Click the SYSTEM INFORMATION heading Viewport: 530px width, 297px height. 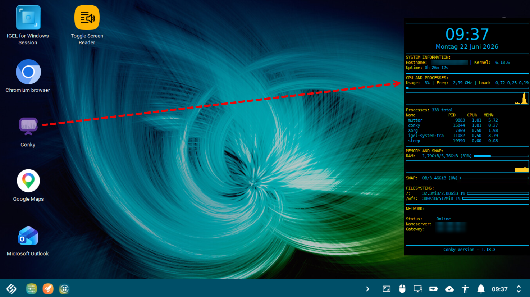click(428, 58)
